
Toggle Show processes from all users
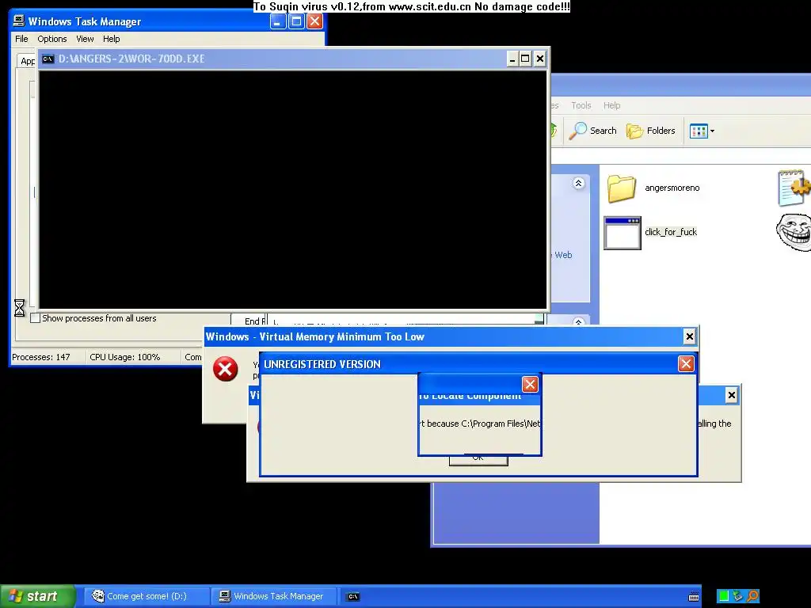tap(35, 318)
